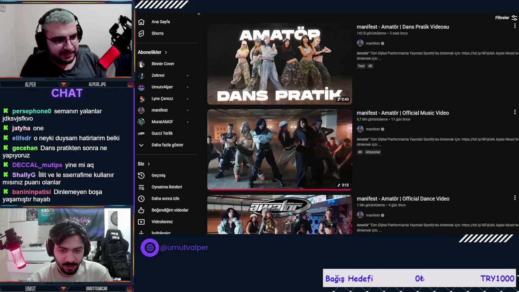Screen dimensions: 519x292
Task: Click Yeni badge under Dans Pratik video
Action: tap(361, 66)
